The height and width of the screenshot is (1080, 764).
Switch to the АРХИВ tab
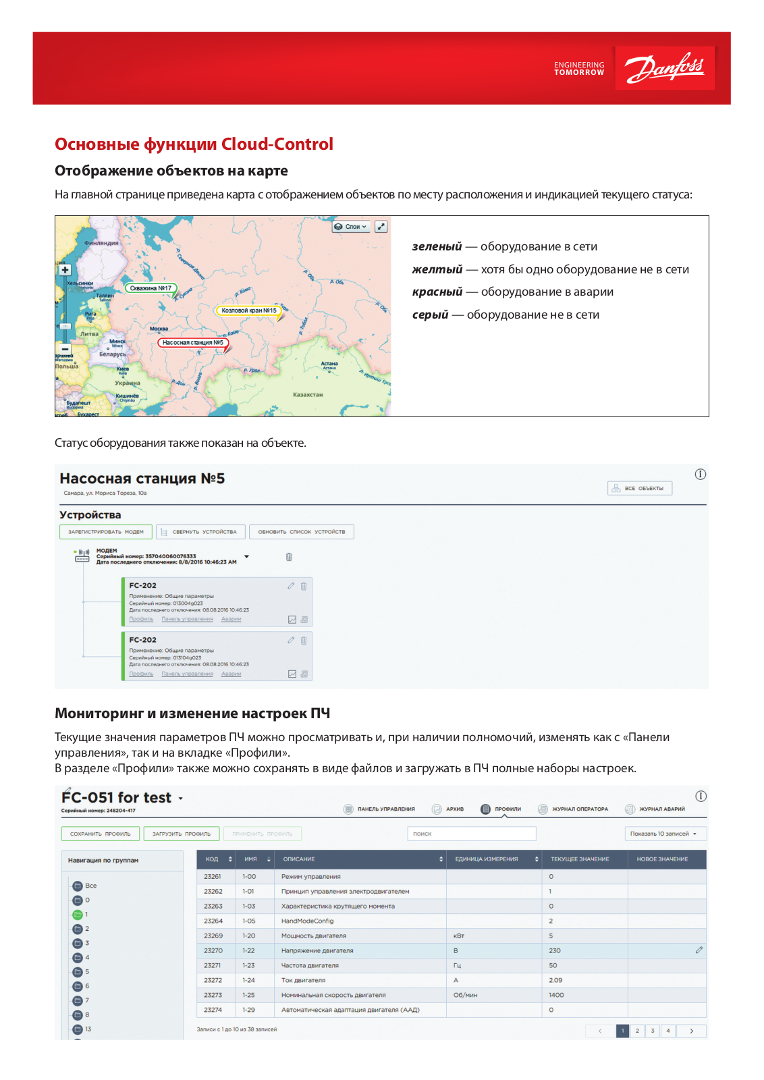click(x=448, y=809)
